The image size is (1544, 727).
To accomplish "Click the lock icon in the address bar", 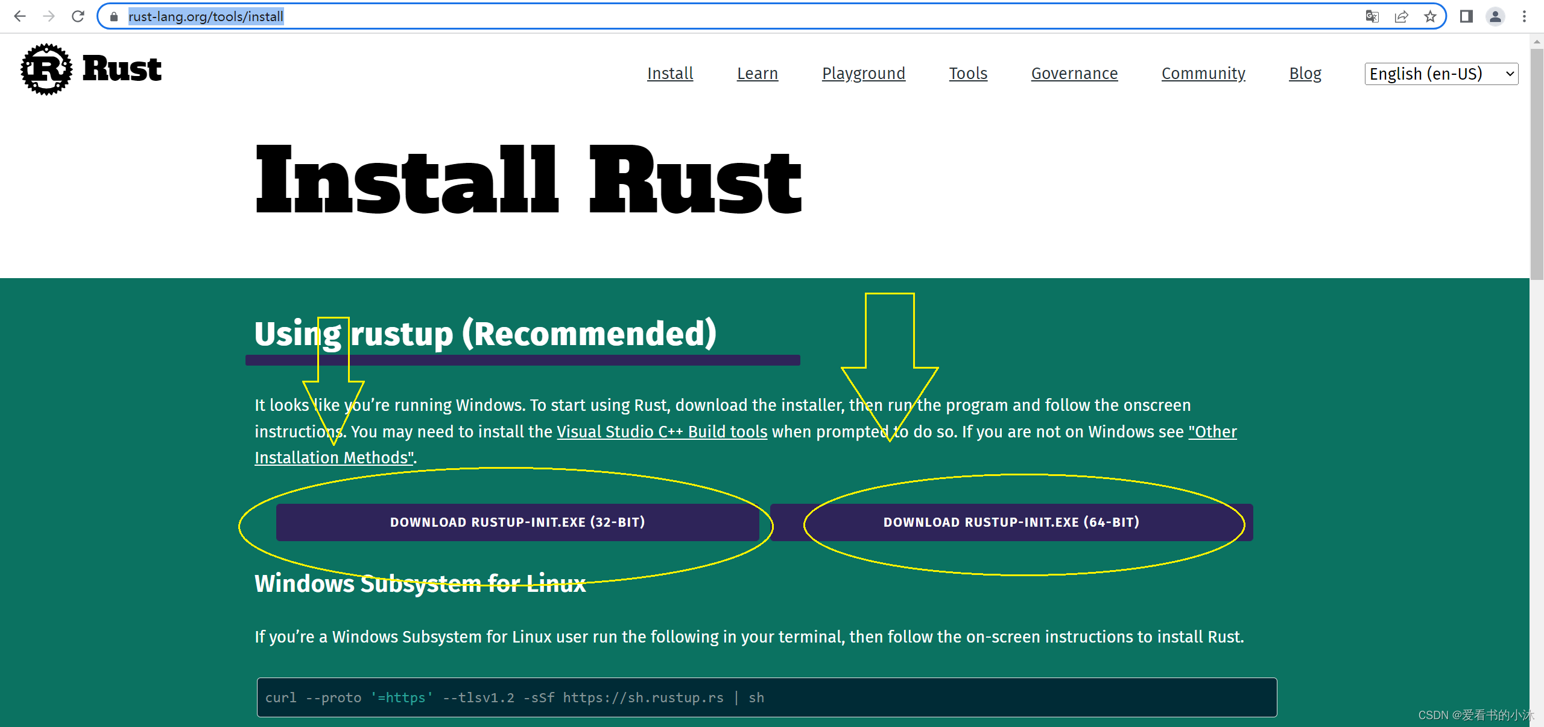I will tap(113, 16).
